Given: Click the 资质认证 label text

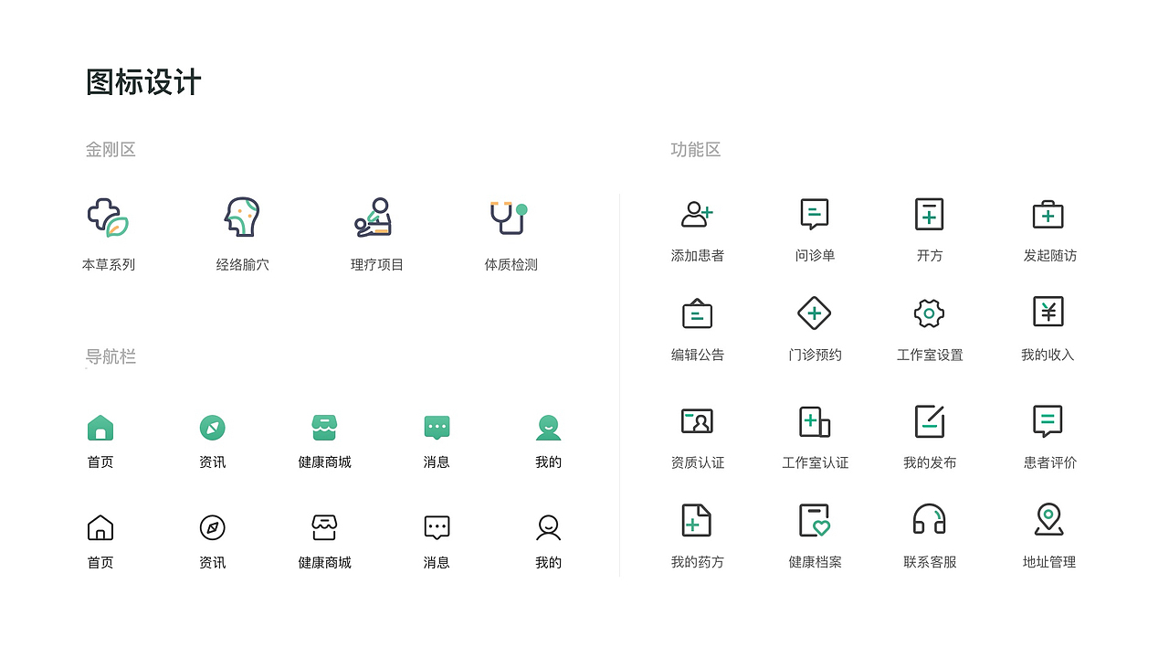Looking at the screenshot, I should point(698,462).
